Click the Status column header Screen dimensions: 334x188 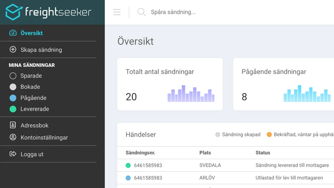(263, 152)
